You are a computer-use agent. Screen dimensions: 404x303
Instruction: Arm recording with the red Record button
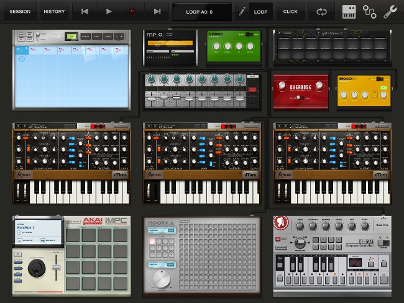(x=132, y=12)
